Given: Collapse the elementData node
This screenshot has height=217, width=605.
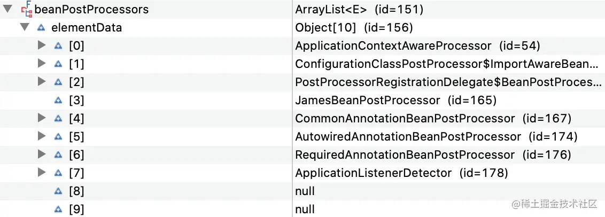Looking at the screenshot, I should (25, 27).
